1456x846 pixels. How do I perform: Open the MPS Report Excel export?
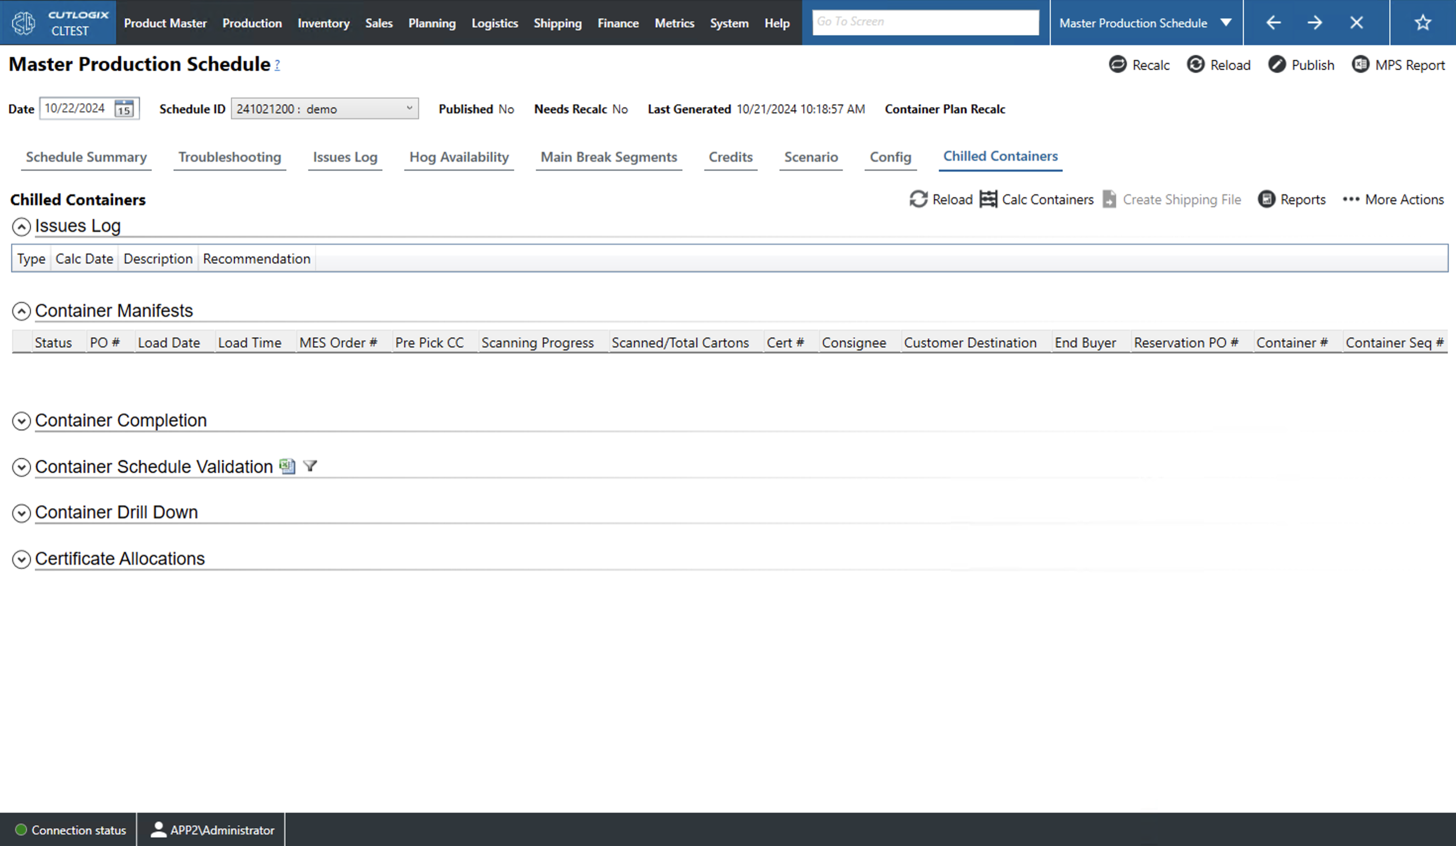coord(1361,65)
